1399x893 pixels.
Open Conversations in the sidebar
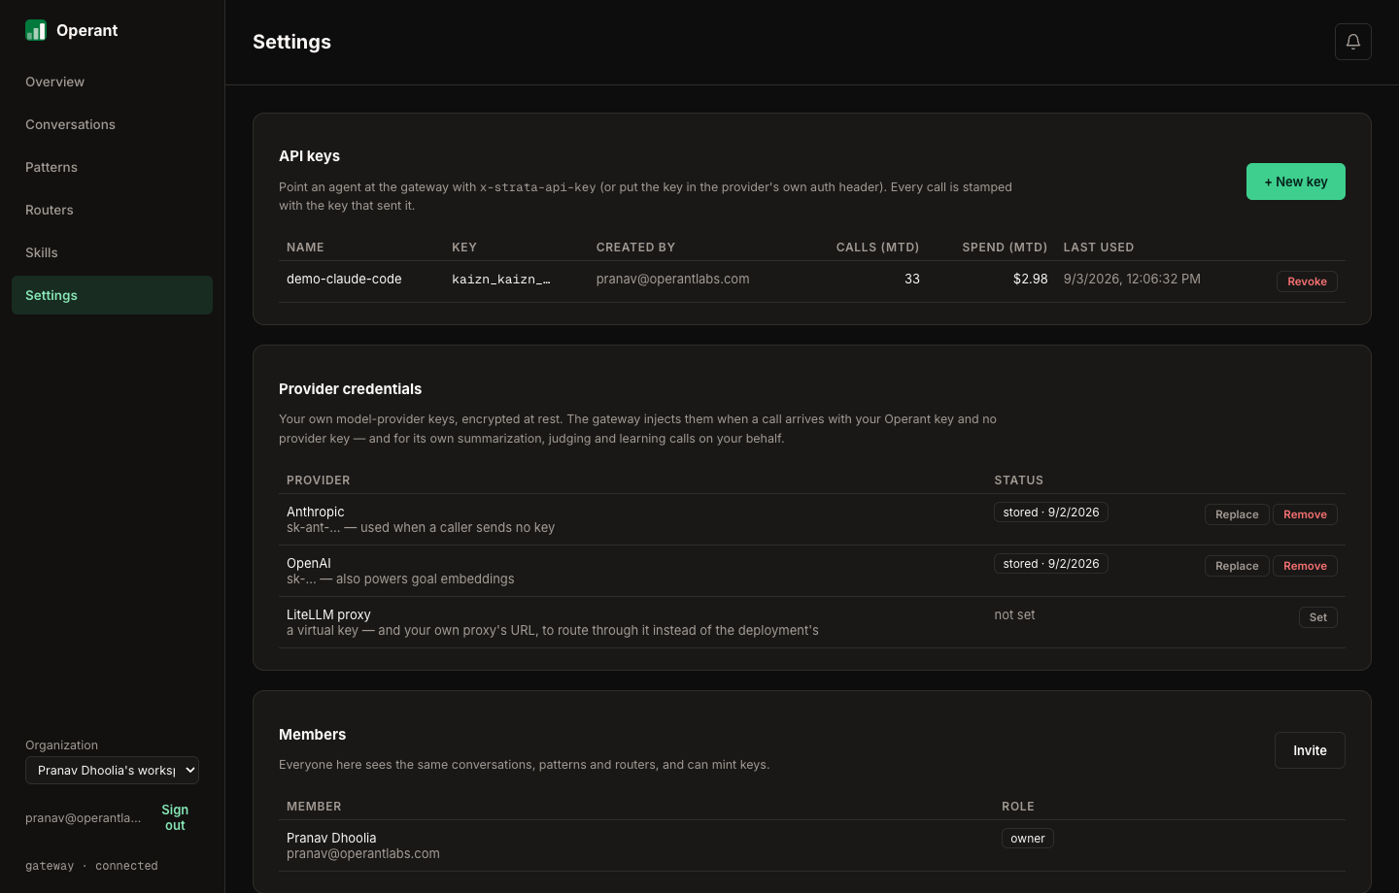(x=112, y=124)
